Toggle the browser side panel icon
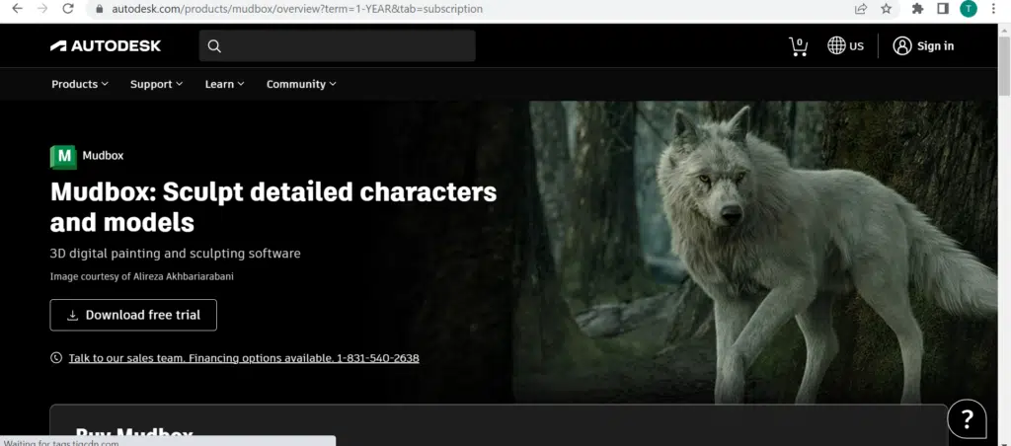Image resolution: width=1011 pixels, height=446 pixels. pyautogui.click(x=943, y=8)
